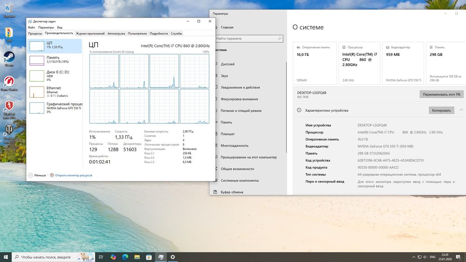
Task: Launch the World of Tanks Blitz shortcut
Action: tap(9, 109)
